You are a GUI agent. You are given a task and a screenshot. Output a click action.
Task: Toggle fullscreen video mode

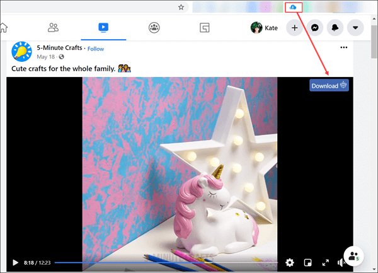click(x=326, y=262)
